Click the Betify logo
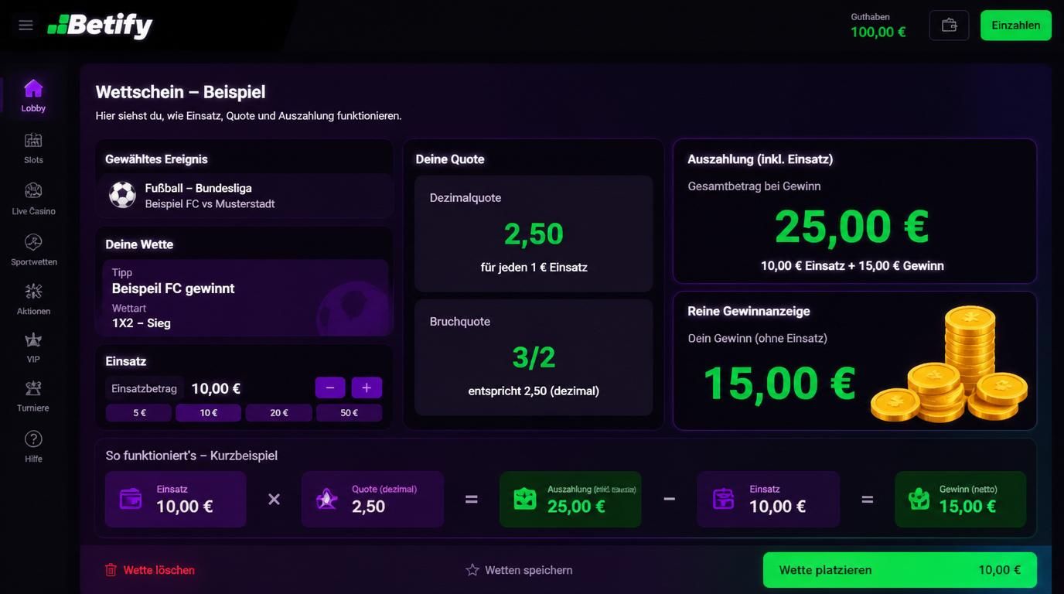The width and height of the screenshot is (1064, 594). coord(100,26)
